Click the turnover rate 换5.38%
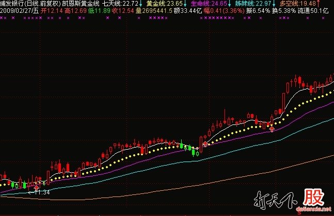Viewport: 334px width, 216px height. point(284,11)
